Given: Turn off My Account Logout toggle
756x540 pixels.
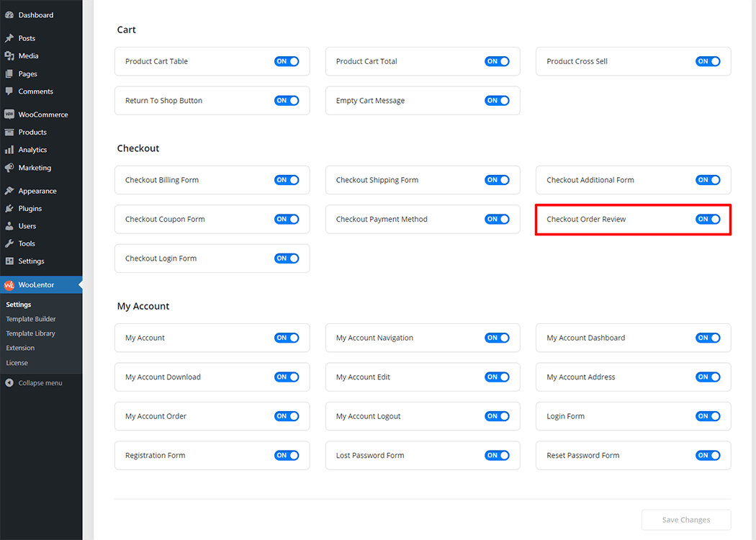Looking at the screenshot, I should (x=497, y=416).
